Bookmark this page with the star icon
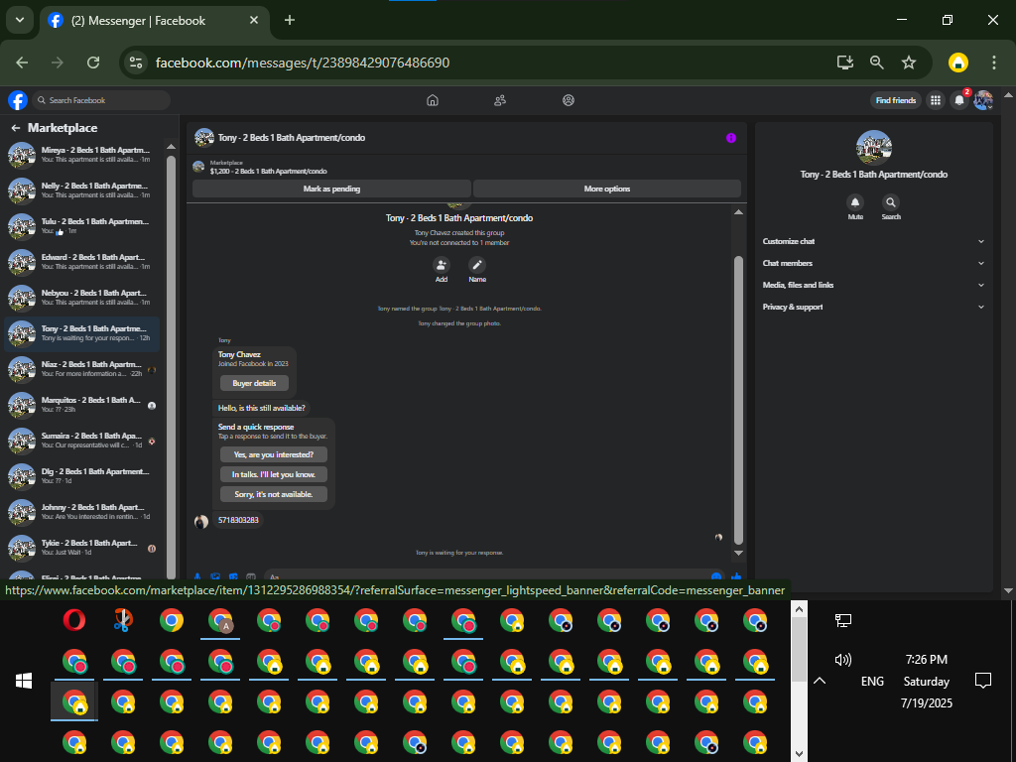The image size is (1016, 762). pos(909,63)
